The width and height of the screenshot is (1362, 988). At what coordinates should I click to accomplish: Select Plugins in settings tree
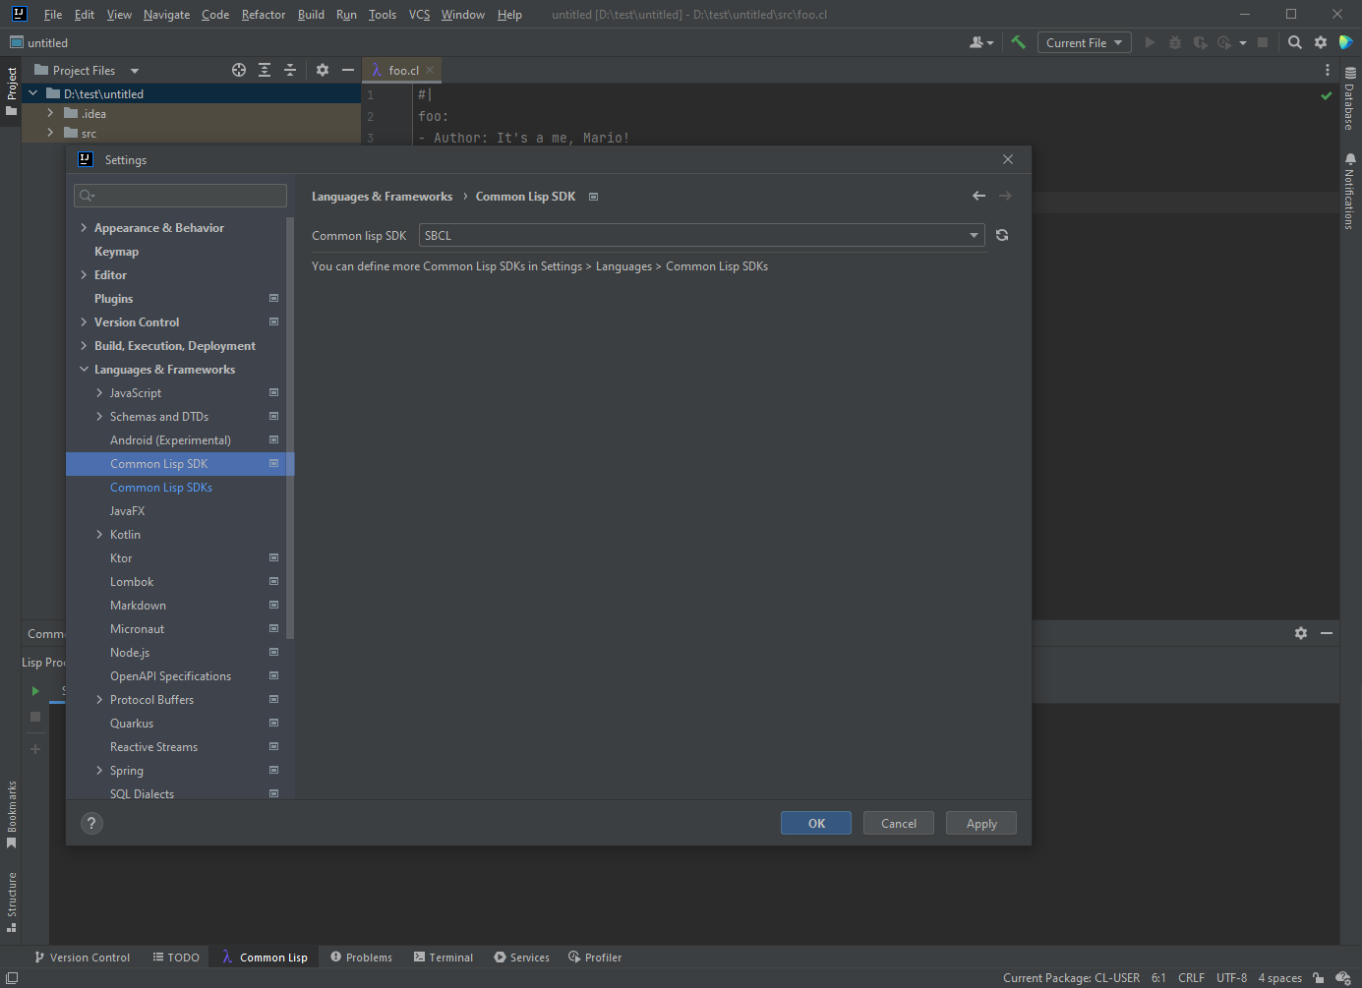point(113,299)
